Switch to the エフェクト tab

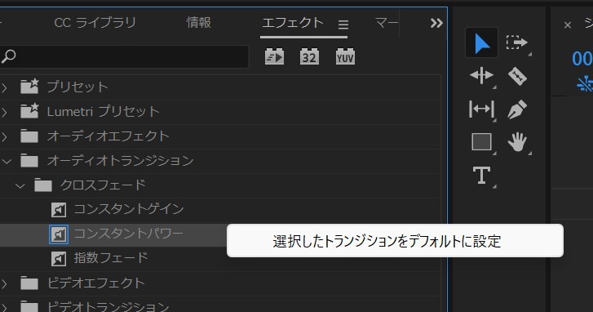point(293,23)
